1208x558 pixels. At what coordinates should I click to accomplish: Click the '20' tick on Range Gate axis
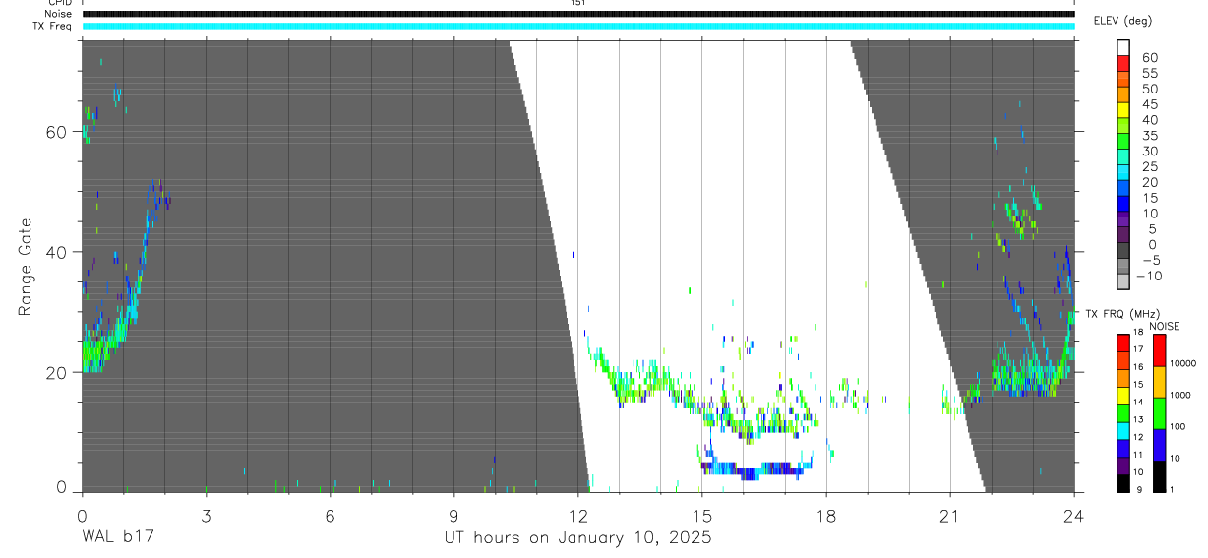coord(58,373)
